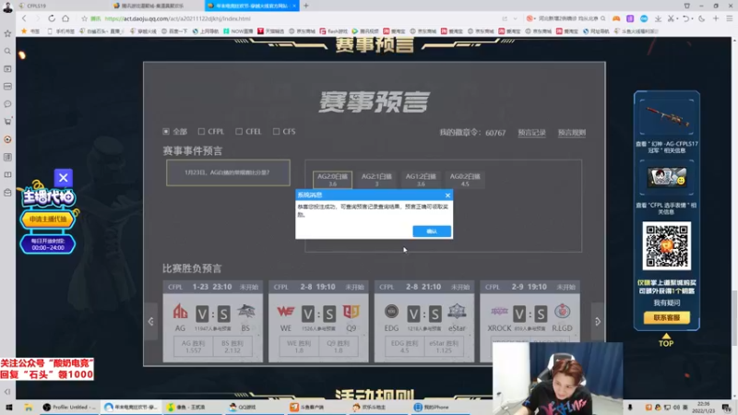The height and width of the screenshot is (415, 738).
Task: Click the 联系客服 customer service button
Action: (x=666, y=317)
